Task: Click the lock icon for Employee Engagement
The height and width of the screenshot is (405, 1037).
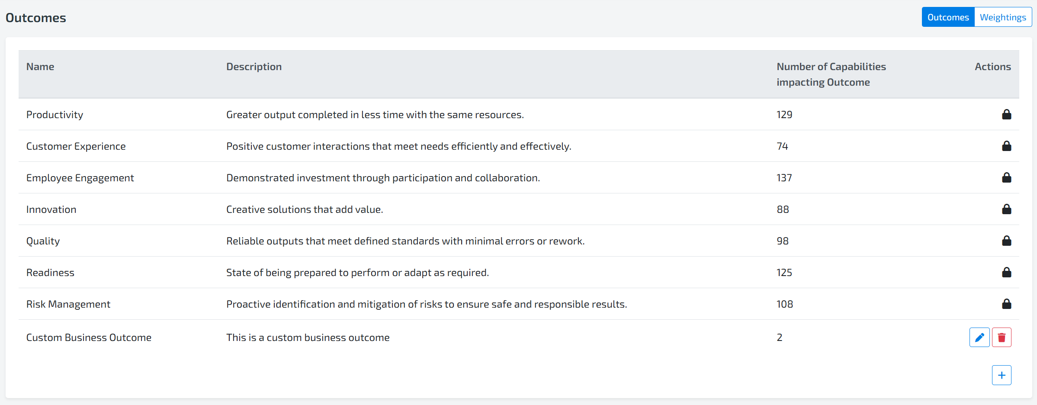Action: 1006,178
